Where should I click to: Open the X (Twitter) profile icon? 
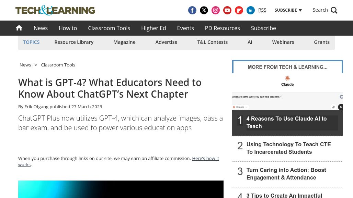pos(204,10)
